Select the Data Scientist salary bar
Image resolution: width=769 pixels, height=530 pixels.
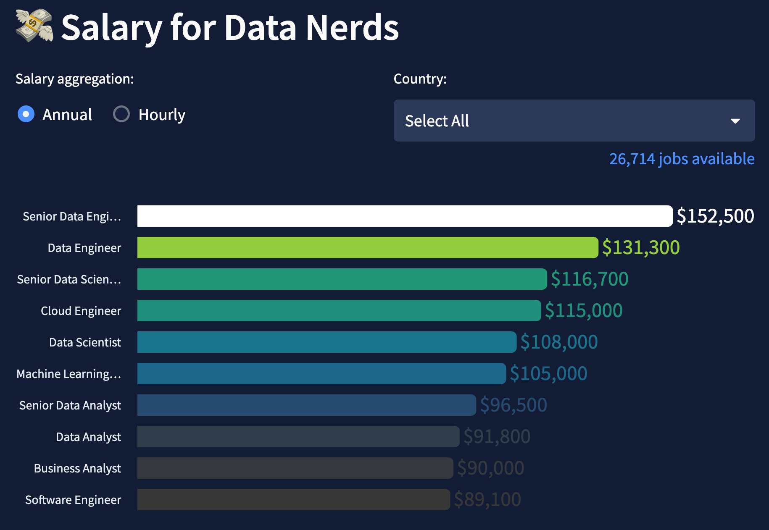pyautogui.click(x=327, y=342)
